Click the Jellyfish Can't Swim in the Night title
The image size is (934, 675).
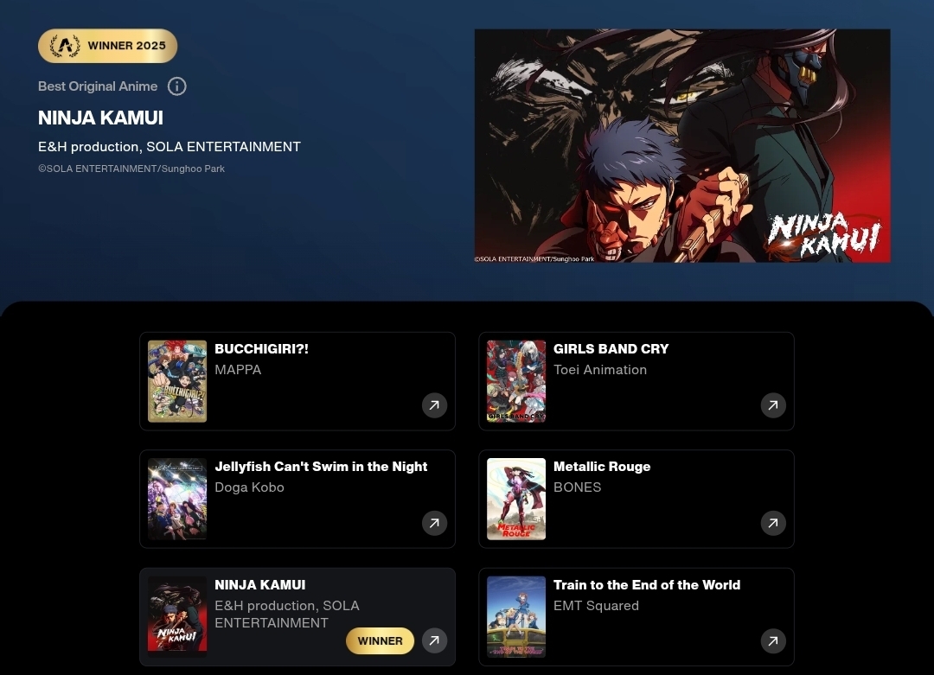[321, 467]
